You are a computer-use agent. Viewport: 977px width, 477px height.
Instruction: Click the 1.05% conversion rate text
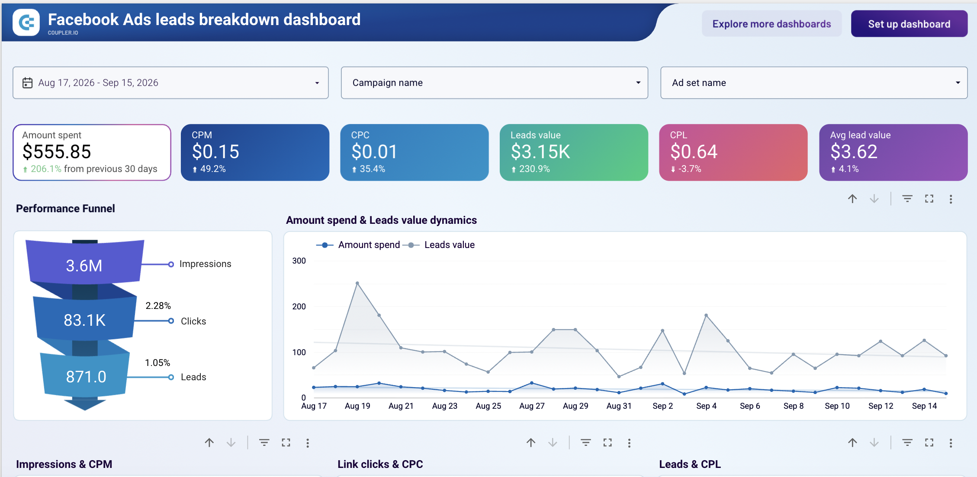tap(157, 363)
